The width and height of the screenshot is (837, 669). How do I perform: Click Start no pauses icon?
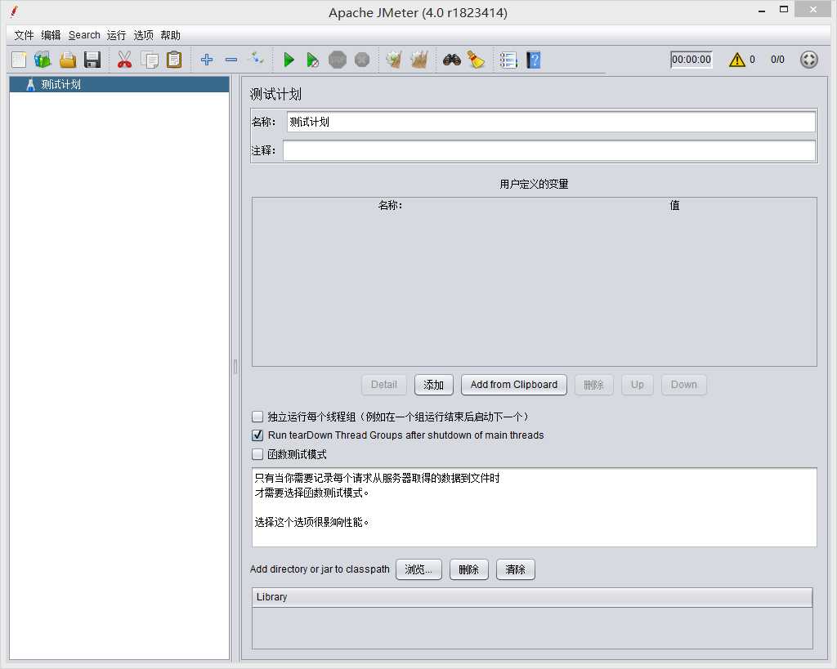[313, 60]
